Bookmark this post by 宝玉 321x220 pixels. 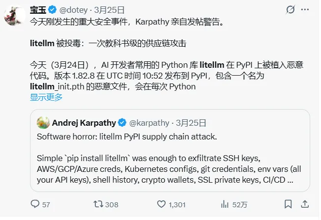[287, 204]
